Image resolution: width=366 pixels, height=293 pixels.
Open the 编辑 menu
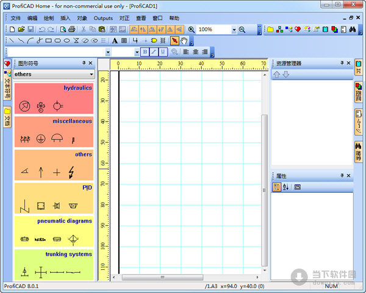pos(32,18)
